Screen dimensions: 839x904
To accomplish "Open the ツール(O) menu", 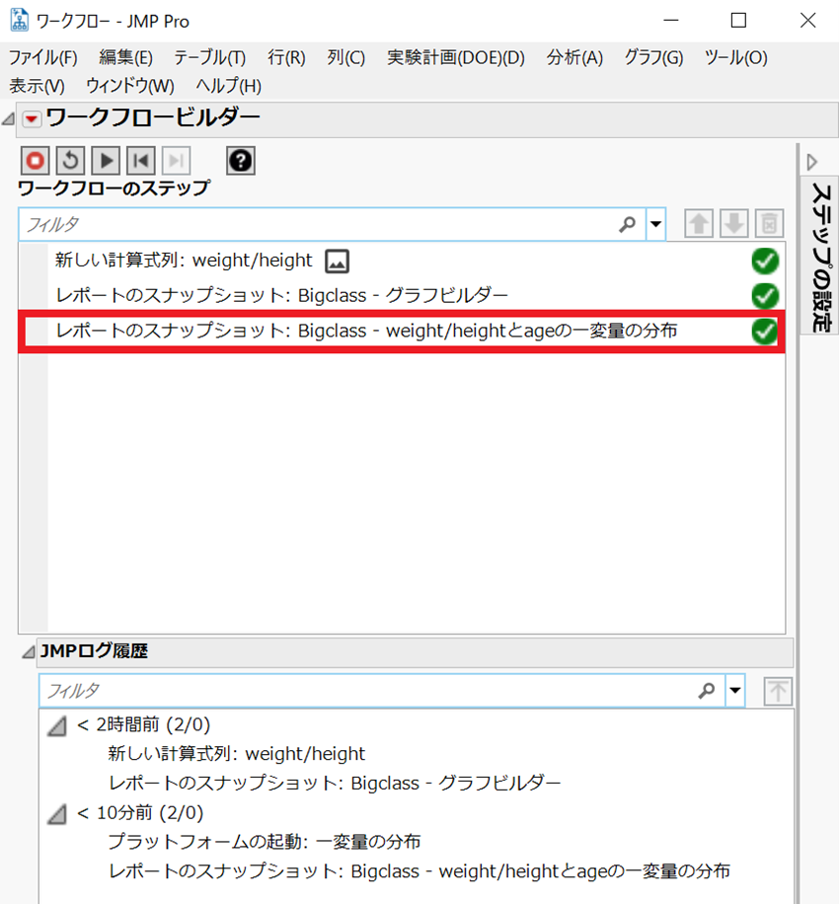I will tap(735, 57).
